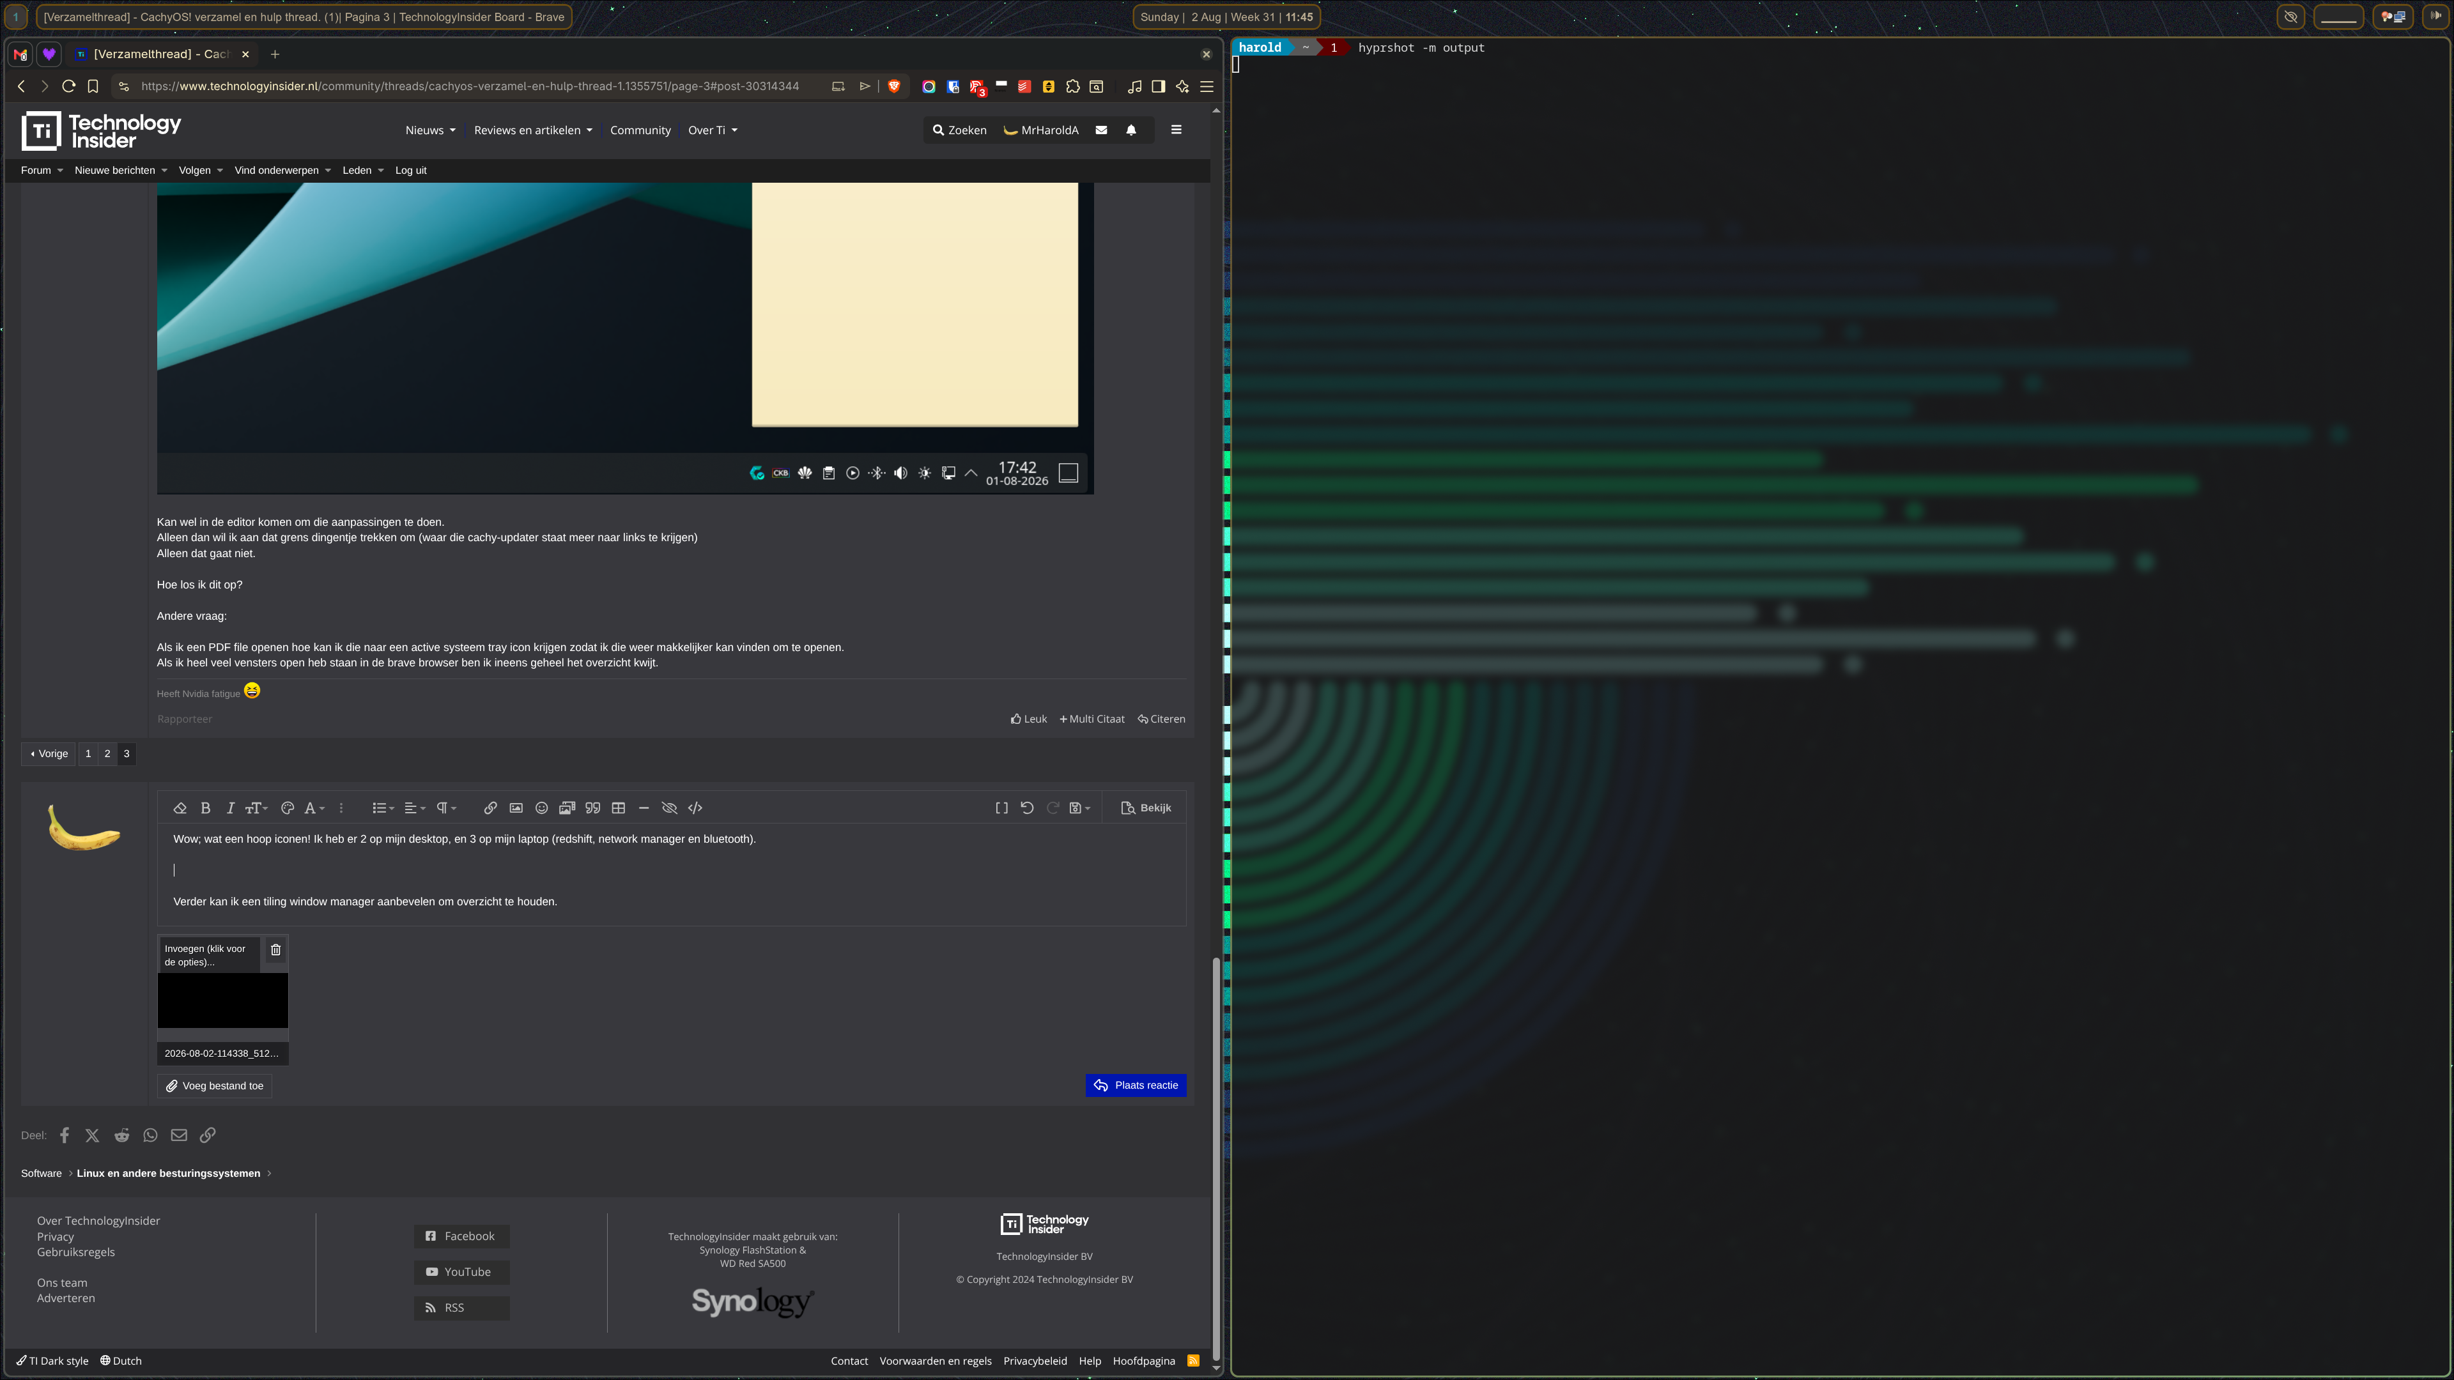Insert a table using the table icon

pyautogui.click(x=618, y=809)
